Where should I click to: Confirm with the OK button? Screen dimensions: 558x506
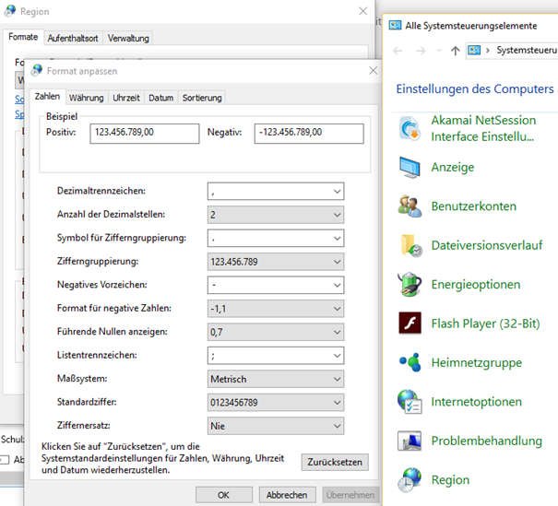click(222, 494)
